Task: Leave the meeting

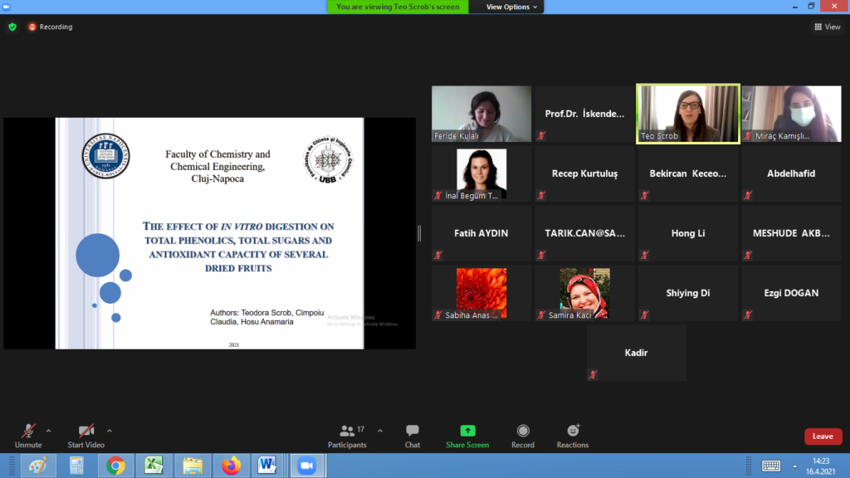Action: [x=823, y=437]
